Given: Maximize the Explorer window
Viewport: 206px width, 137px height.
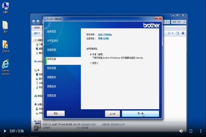Looking at the screenshot, I should click(x=178, y=15).
